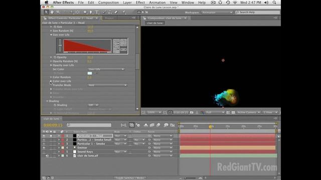Select the Puppet Pin tool
Screen dimensions: 321x180
pyautogui.click(x=124, y=12)
